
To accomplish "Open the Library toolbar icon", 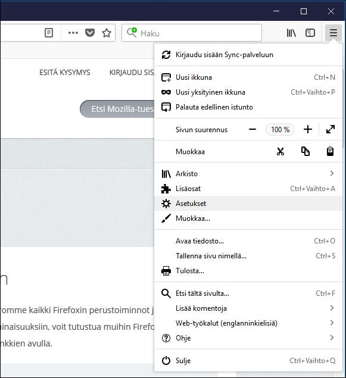I will tap(291, 33).
